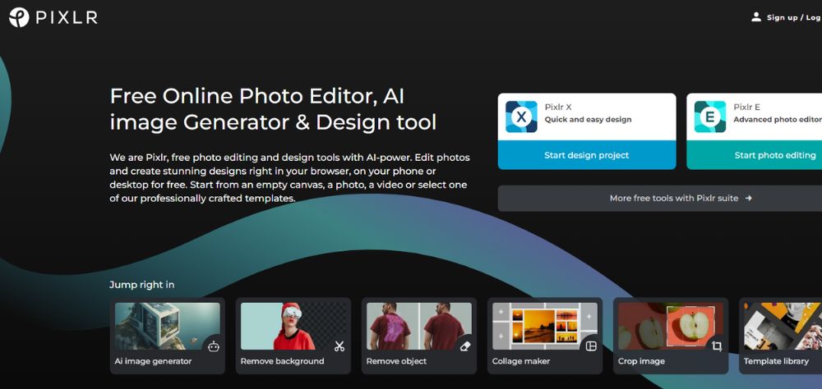Click the user account icon

756,16
